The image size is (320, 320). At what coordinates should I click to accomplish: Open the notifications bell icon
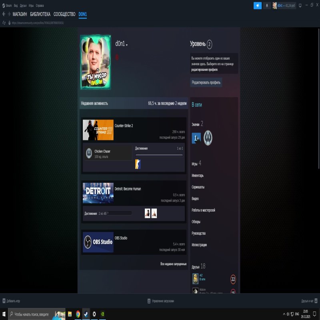267,5
